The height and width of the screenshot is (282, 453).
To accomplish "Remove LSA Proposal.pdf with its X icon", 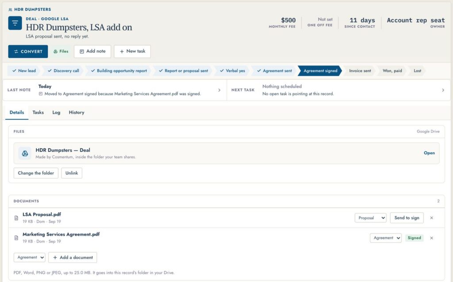I will [x=432, y=218].
